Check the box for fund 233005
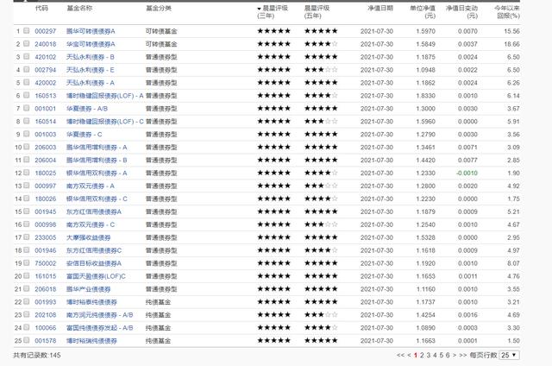This screenshot has width=552, height=366. click(x=27, y=237)
